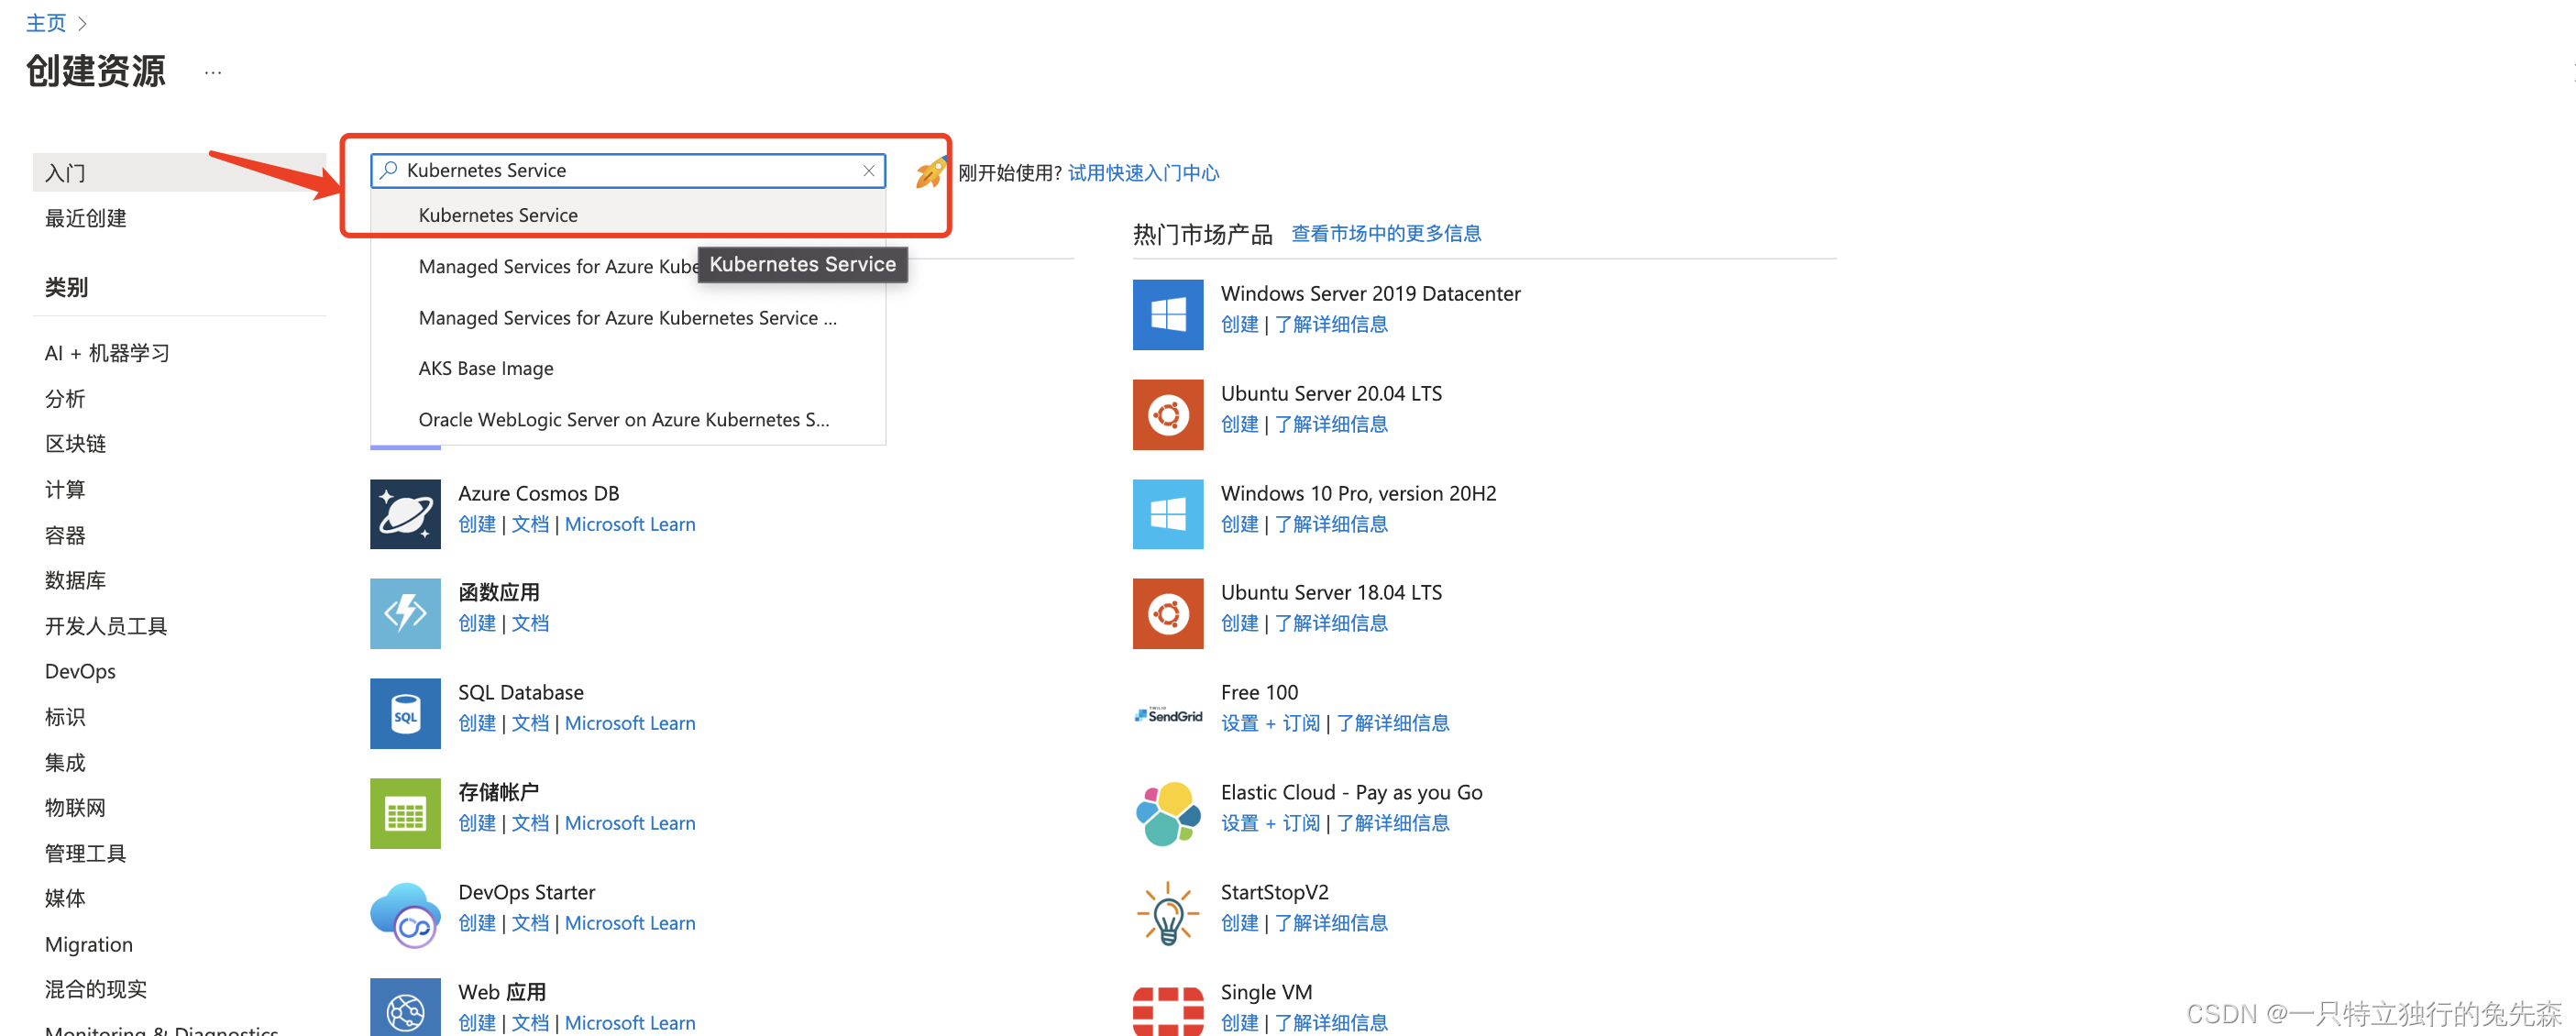Click the StartStopV2 lightbulb icon
The width and height of the screenshot is (2576, 1036).
[x=1168, y=913]
